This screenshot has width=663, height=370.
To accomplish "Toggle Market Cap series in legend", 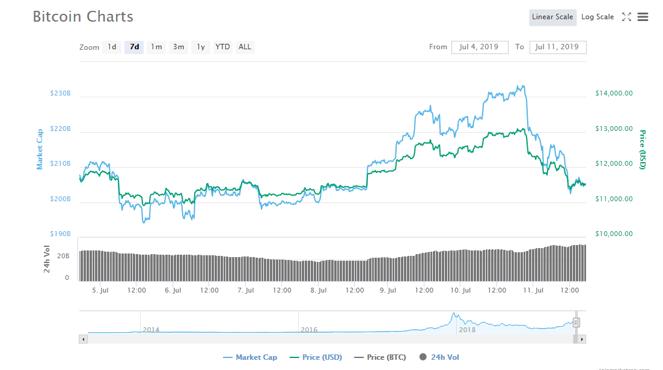I will coord(250,357).
